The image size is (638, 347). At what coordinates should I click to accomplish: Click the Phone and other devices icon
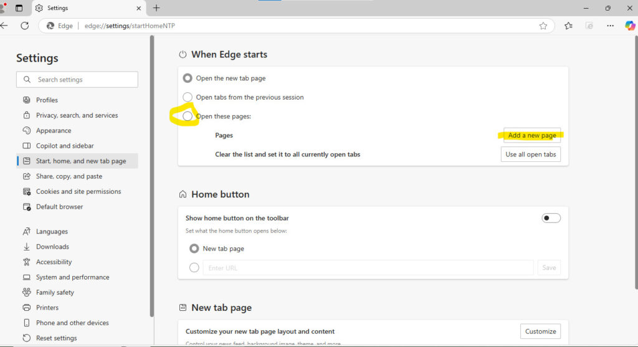(26, 323)
